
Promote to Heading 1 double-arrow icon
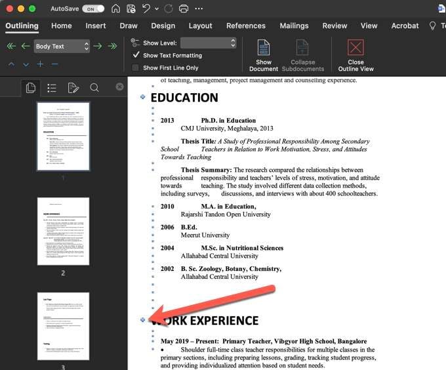click(x=10, y=46)
